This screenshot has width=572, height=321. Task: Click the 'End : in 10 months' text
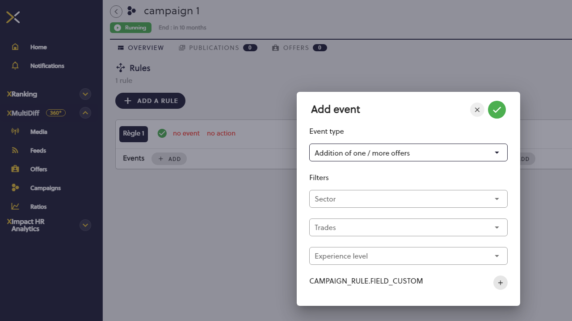point(182,28)
